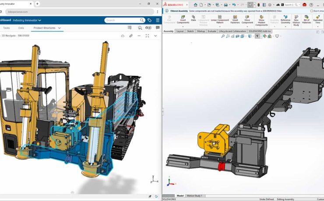This screenshot has width=324, height=201.
Task: Expand the dropdown under Linear Component Pattern
Action: click(x=220, y=26)
